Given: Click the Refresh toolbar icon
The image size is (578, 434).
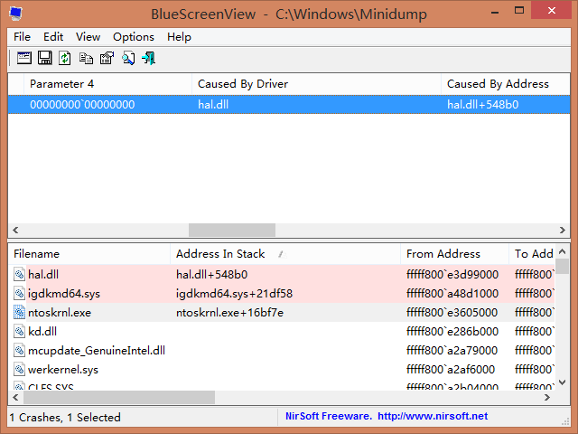Looking at the screenshot, I should click(x=65, y=58).
